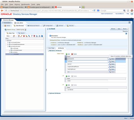Click the pencil edit icon in tree toolbar
Screen dimensions: 134x120
tap(21, 36)
